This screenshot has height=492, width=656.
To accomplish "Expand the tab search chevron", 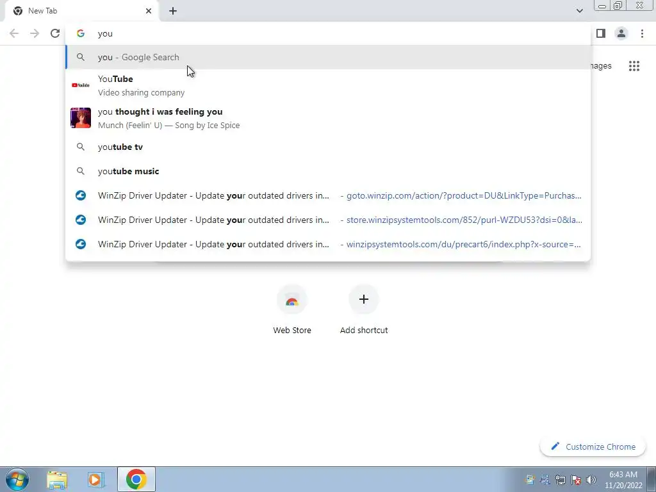I will click(x=579, y=11).
